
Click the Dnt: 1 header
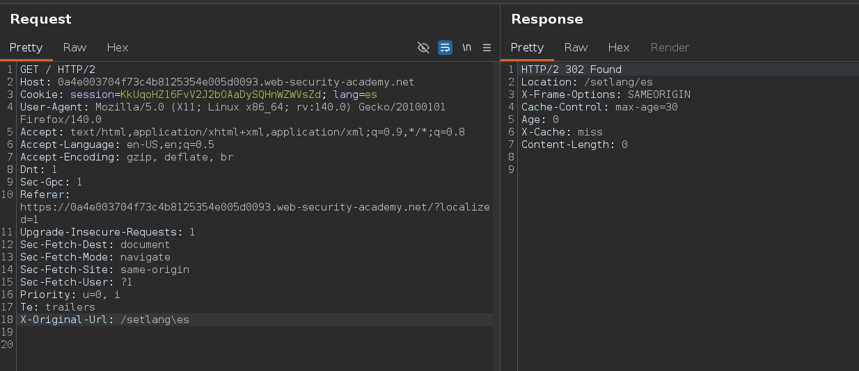(x=39, y=170)
